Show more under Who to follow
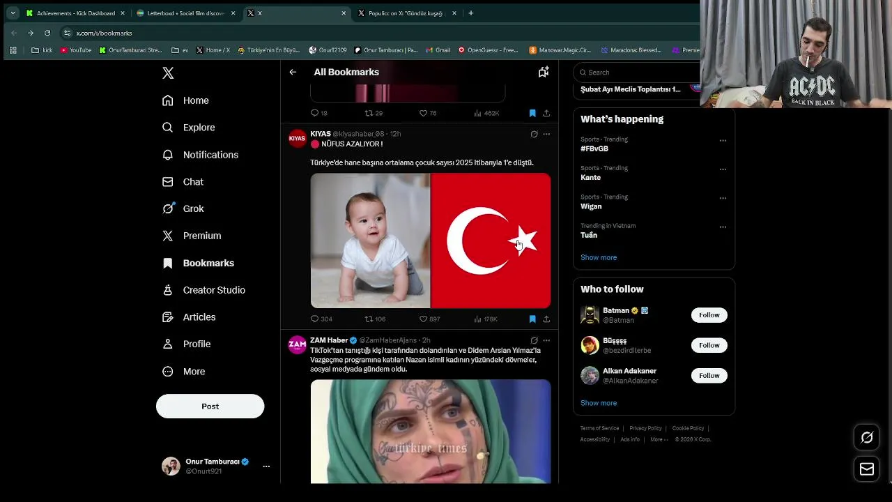The image size is (892, 502). tap(599, 403)
